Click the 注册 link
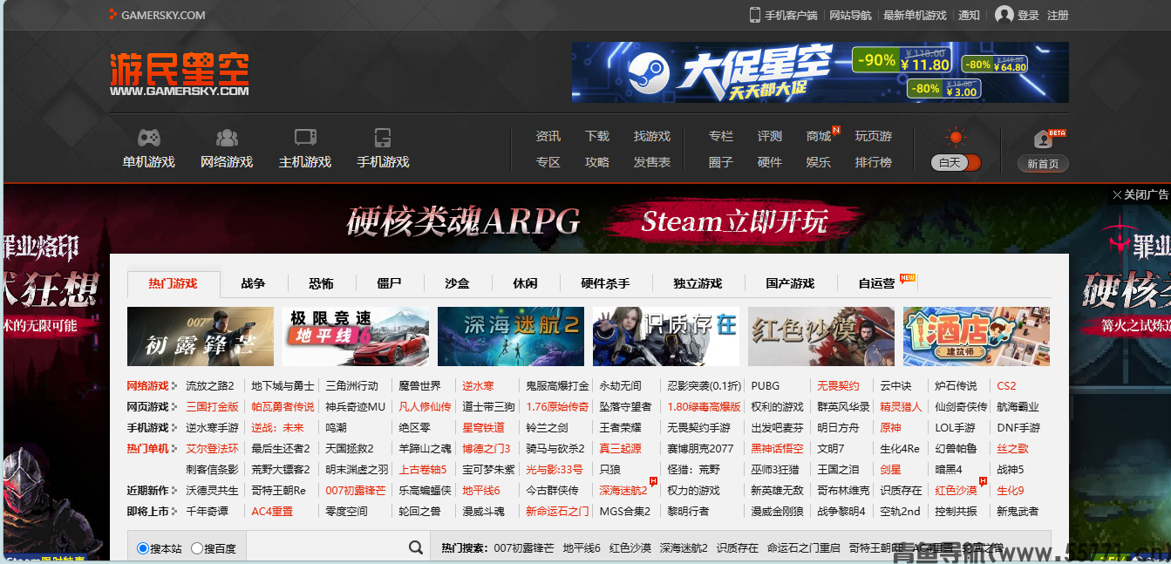 (1058, 15)
